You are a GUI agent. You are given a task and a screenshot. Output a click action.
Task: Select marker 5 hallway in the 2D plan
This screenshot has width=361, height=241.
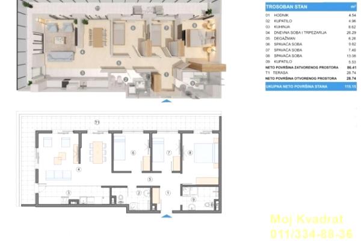click(x=150, y=179)
